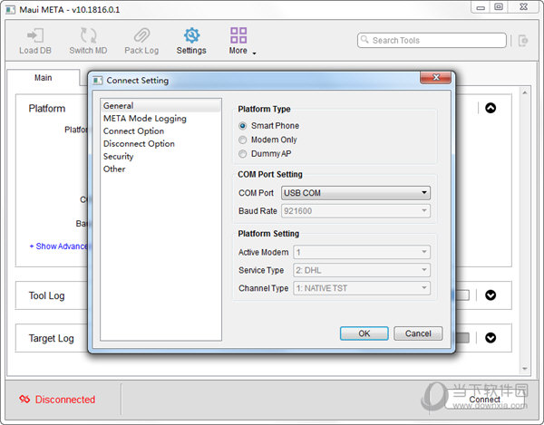Click the Connect Setting dialog title icon
This screenshot has width=544, height=425.
(x=98, y=81)
